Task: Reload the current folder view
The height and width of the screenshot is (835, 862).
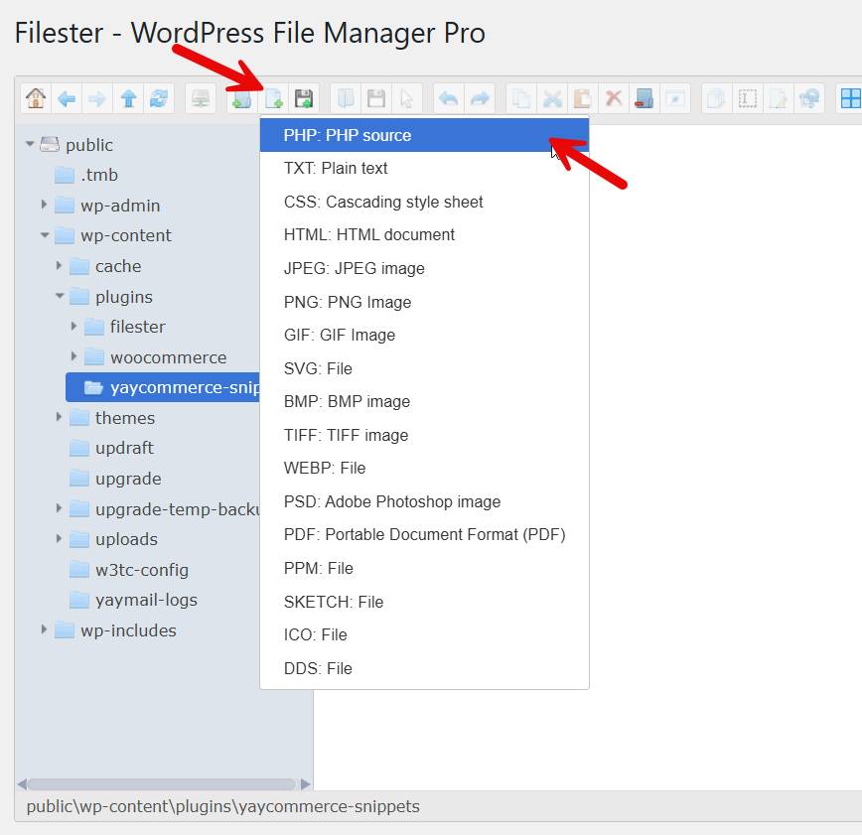Action: point(160,98)
